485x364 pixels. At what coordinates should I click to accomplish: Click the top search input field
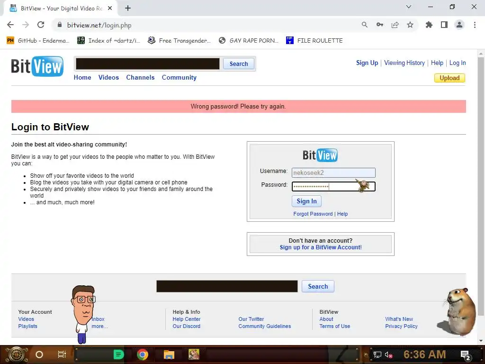click(x=148, y=64)
